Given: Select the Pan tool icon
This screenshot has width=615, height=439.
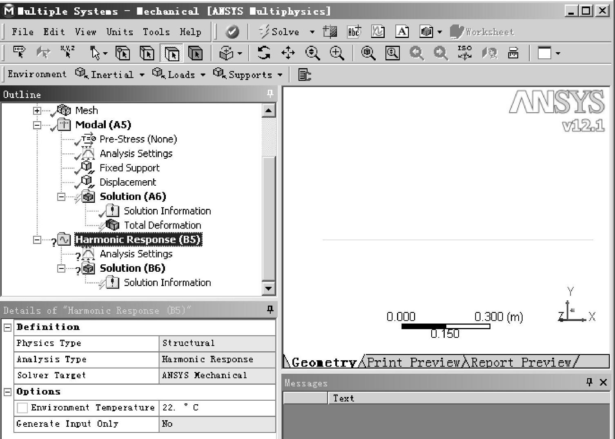Looking at the screenshot, I should [x=288, y=53].
